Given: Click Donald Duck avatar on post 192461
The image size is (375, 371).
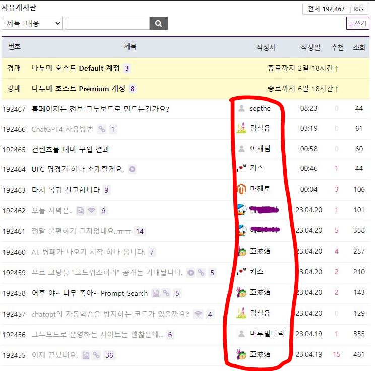Looking at the screenshot, I should pyautogui.click(x=242, y=230).
